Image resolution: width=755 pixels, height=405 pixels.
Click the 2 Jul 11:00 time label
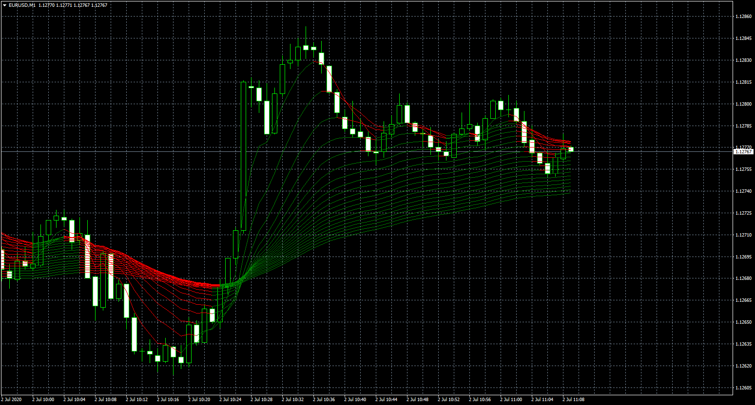tap(511, 400)
